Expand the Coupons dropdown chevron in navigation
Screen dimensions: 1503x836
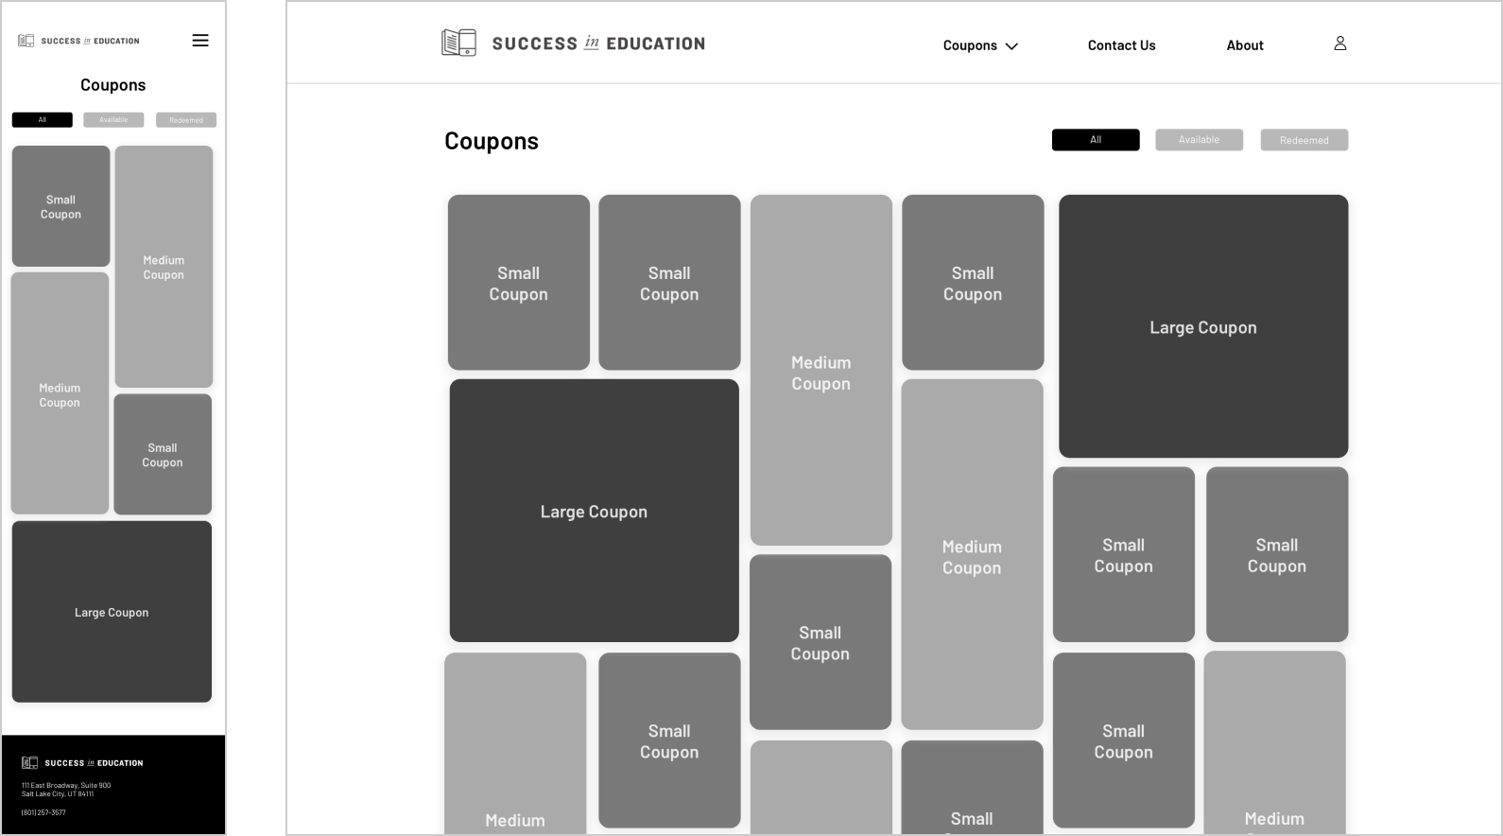coord(1011,45)
